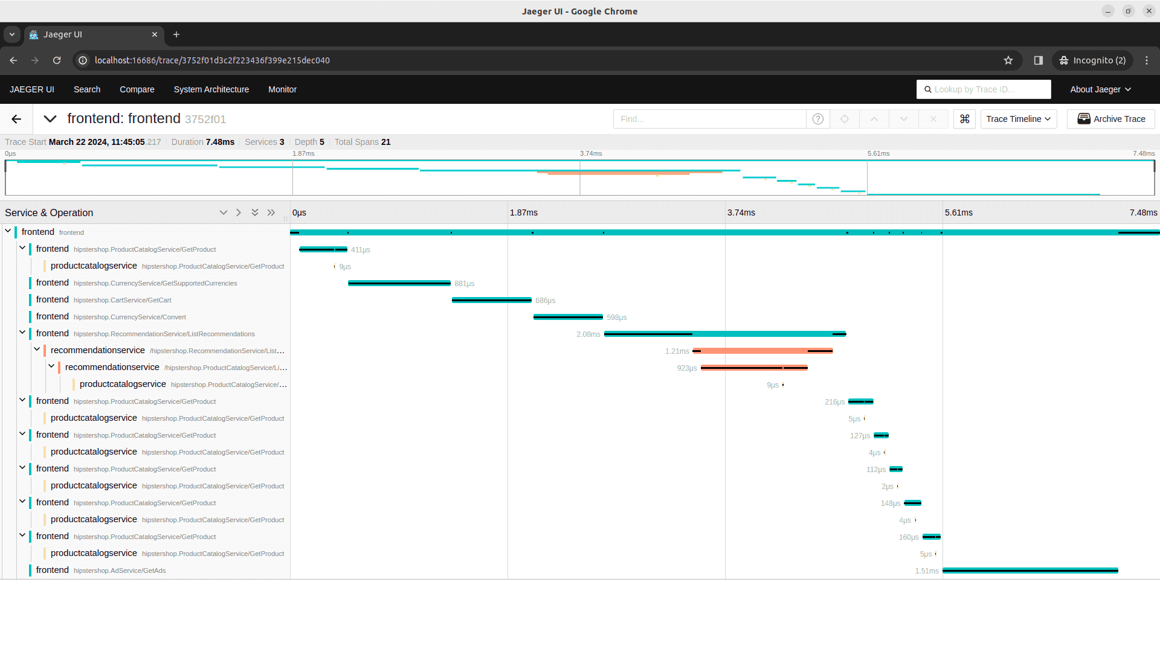1160x652 pixels.
Task: Click the question mark help icon beside Find
Action: point(817,119)
